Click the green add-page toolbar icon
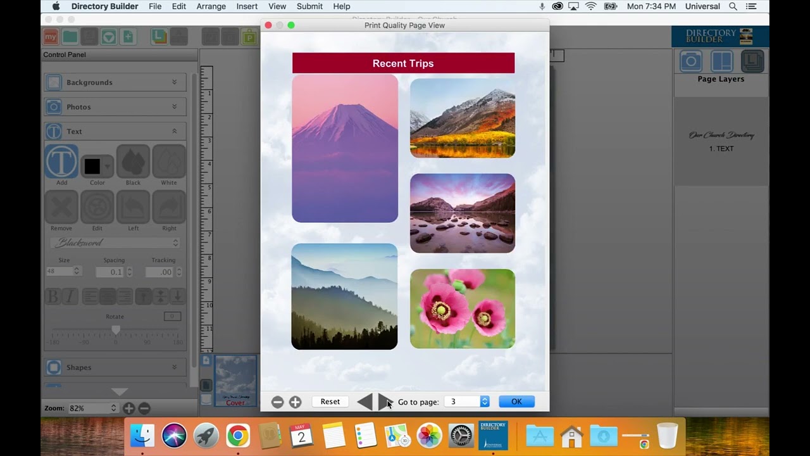The height and width of the screenshot is (456, 810). [128, 37]
